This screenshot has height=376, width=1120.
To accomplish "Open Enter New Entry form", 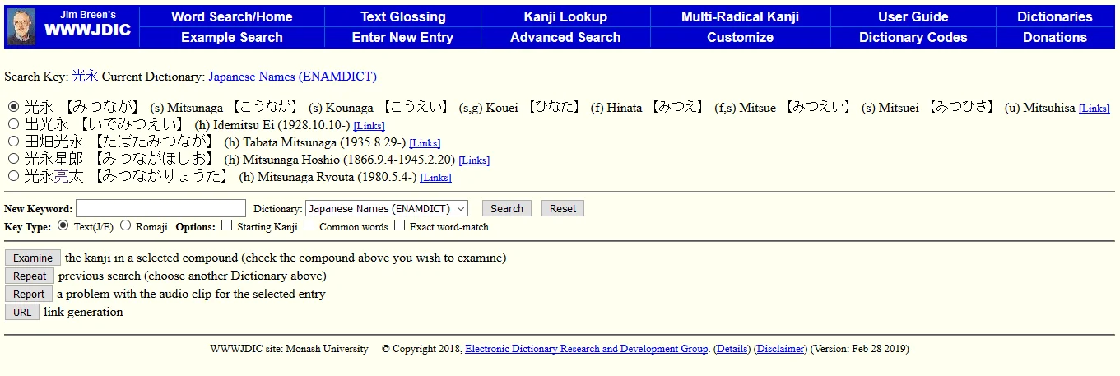I will (403, 37).
